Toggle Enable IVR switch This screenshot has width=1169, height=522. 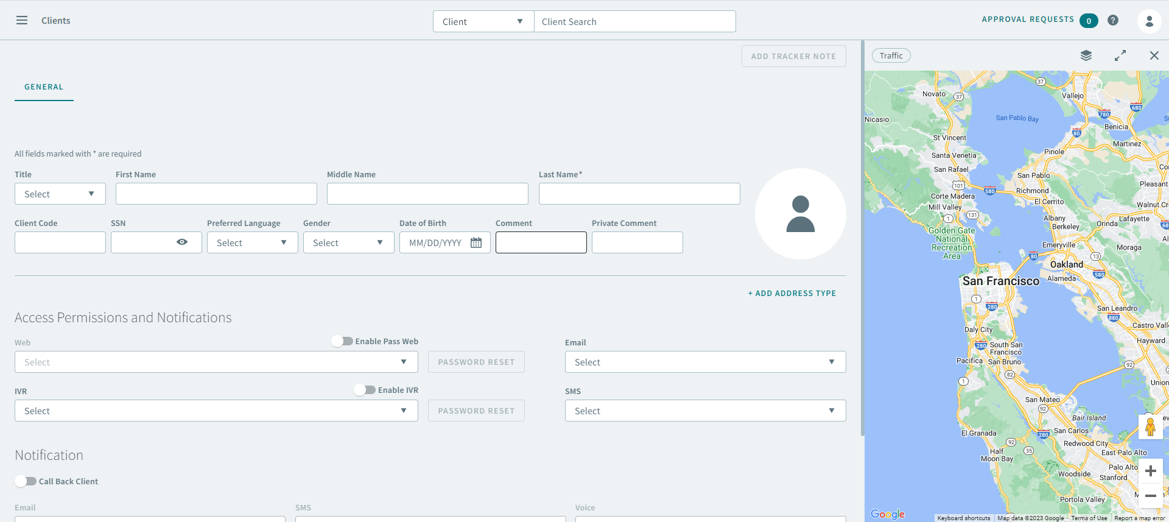365,390
